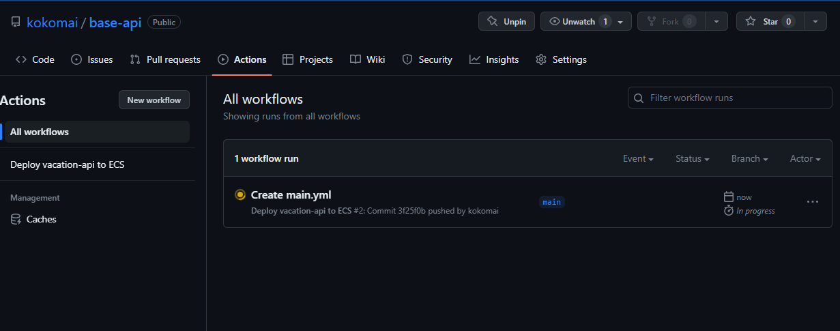Screen dimensions: 840x331
Task: Open the Projects tab
Action: (x=308, y=59)
